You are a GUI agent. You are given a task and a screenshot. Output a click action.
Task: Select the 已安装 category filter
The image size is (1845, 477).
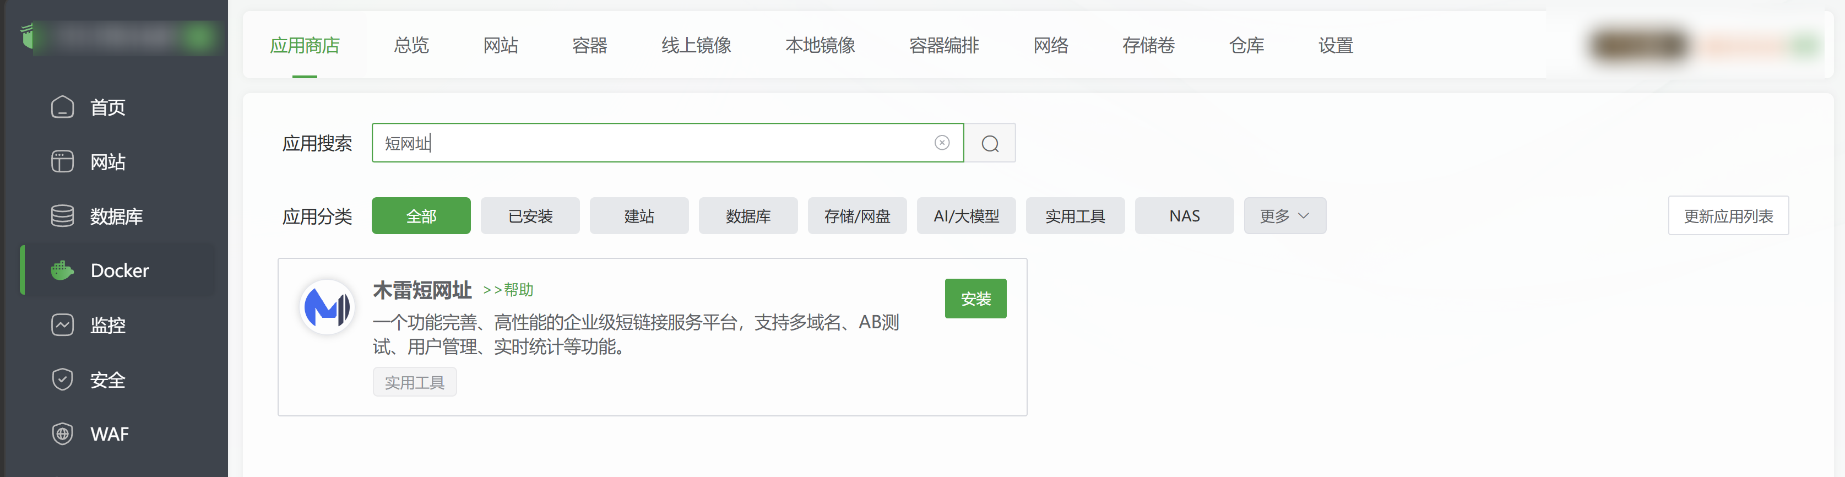coord(530,215)
